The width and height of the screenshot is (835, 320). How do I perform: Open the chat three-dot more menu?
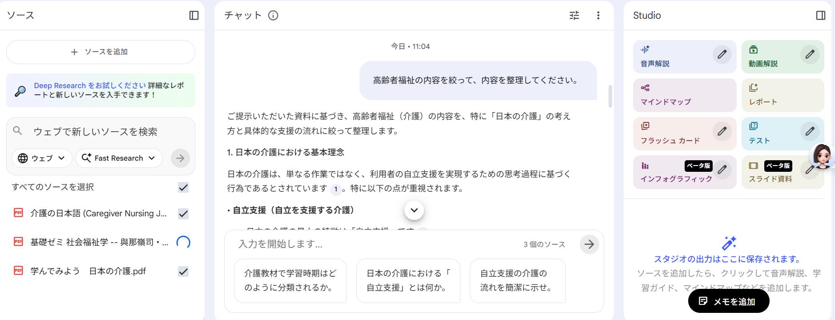tap(598, 16)
